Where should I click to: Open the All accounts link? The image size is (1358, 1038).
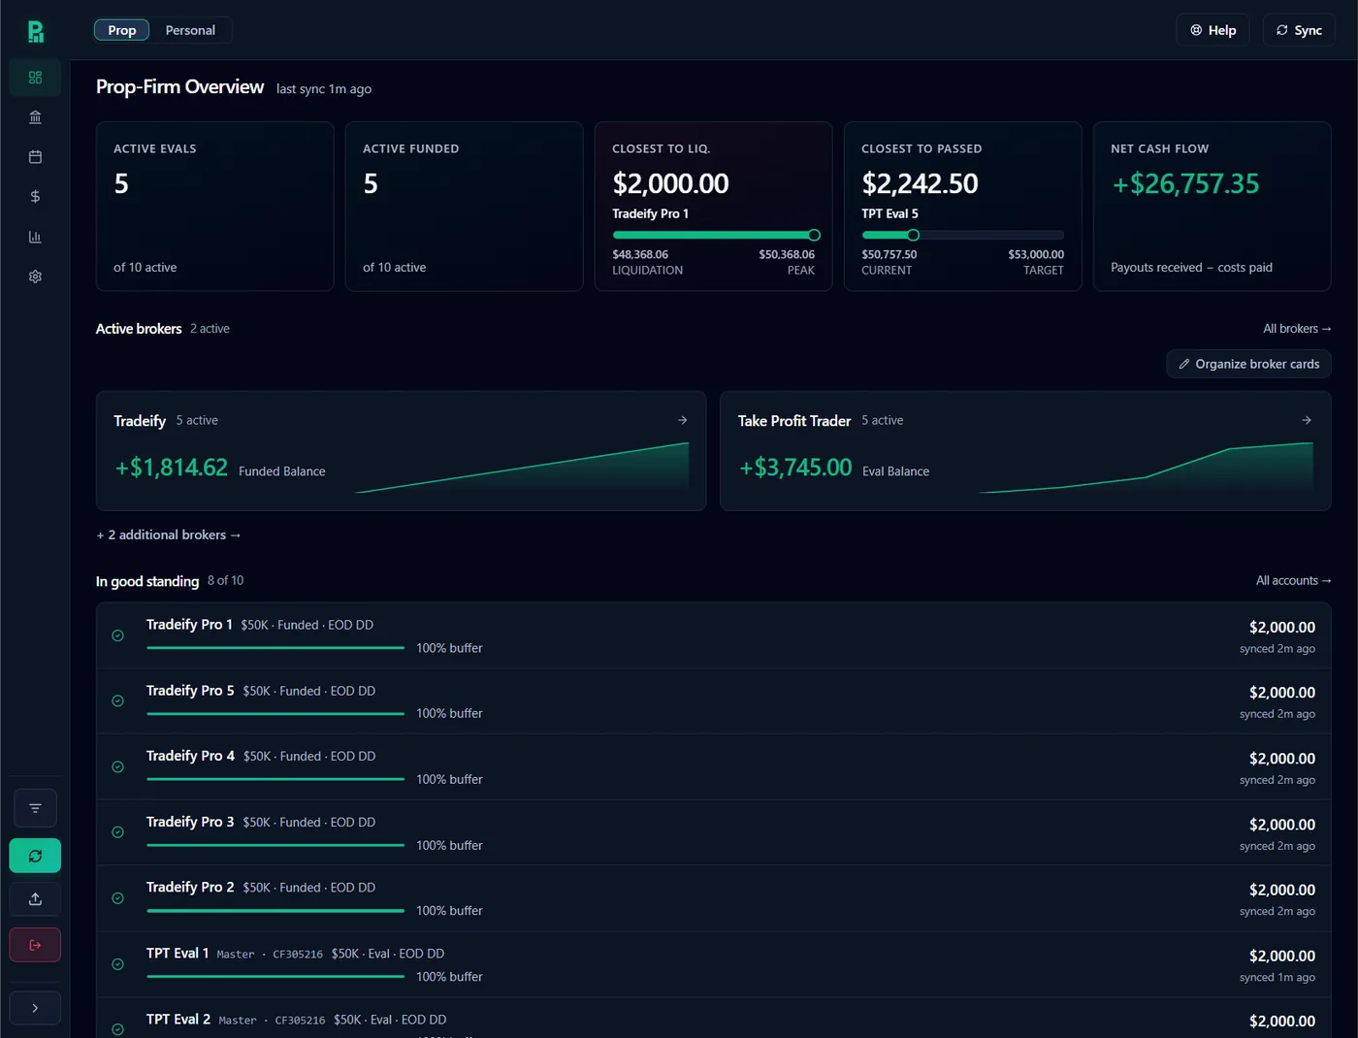[1294, 580]
